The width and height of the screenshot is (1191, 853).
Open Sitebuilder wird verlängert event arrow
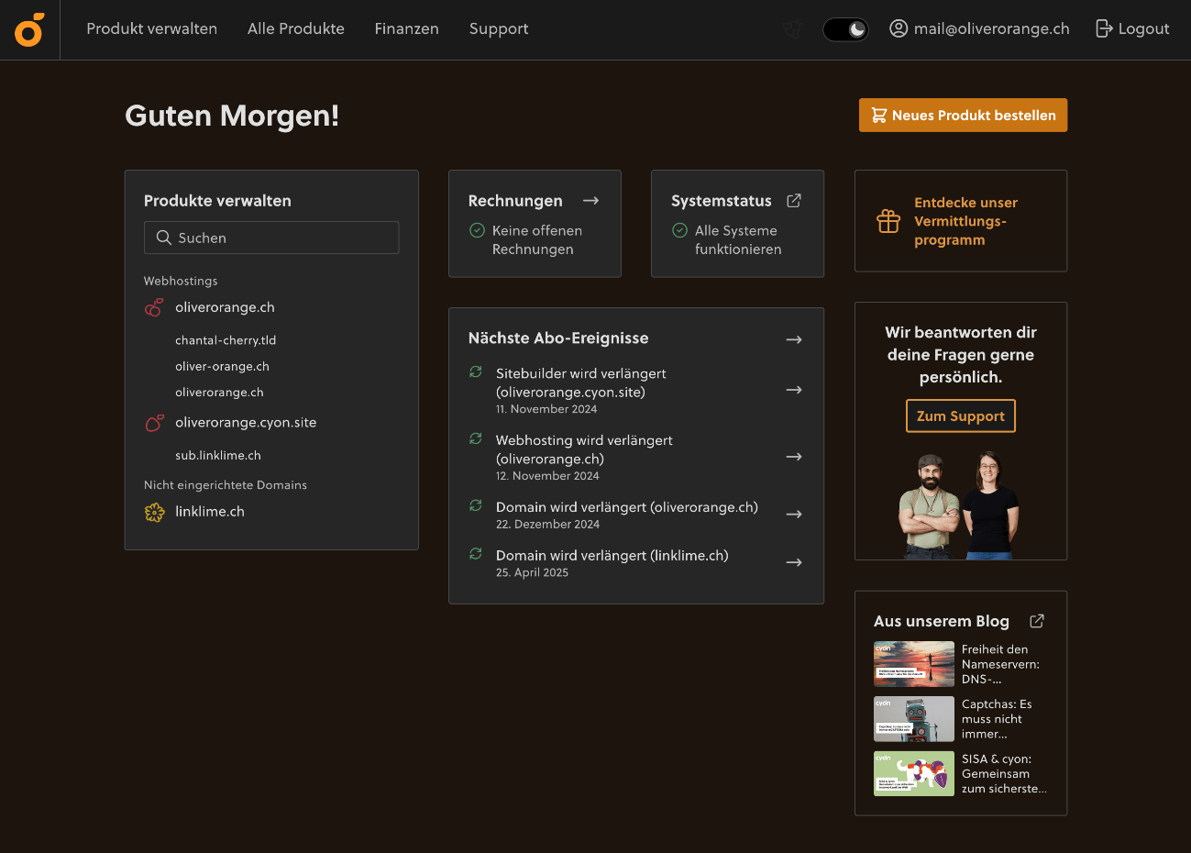[794, 390]
